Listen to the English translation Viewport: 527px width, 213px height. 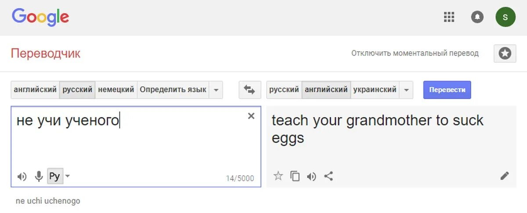(311, 176)
